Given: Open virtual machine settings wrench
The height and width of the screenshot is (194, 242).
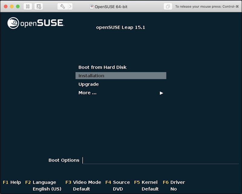Looking at the screenshot, I should click(63, 6).
